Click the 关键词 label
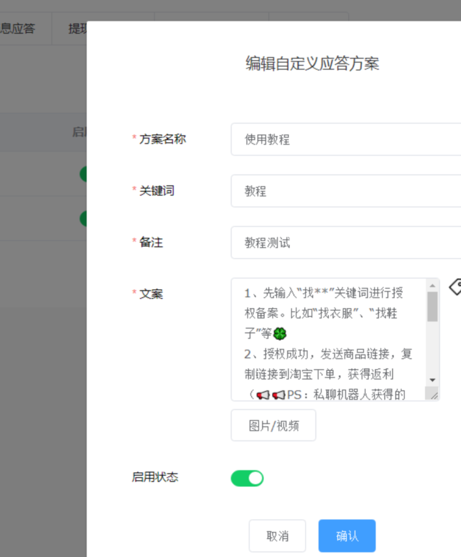This screenshot has height=557, width=461. pos(157,190)
